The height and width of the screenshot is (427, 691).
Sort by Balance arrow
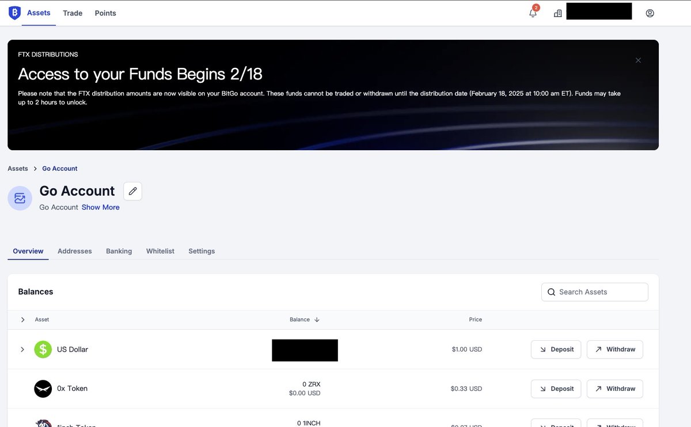(x=317, y=319)
